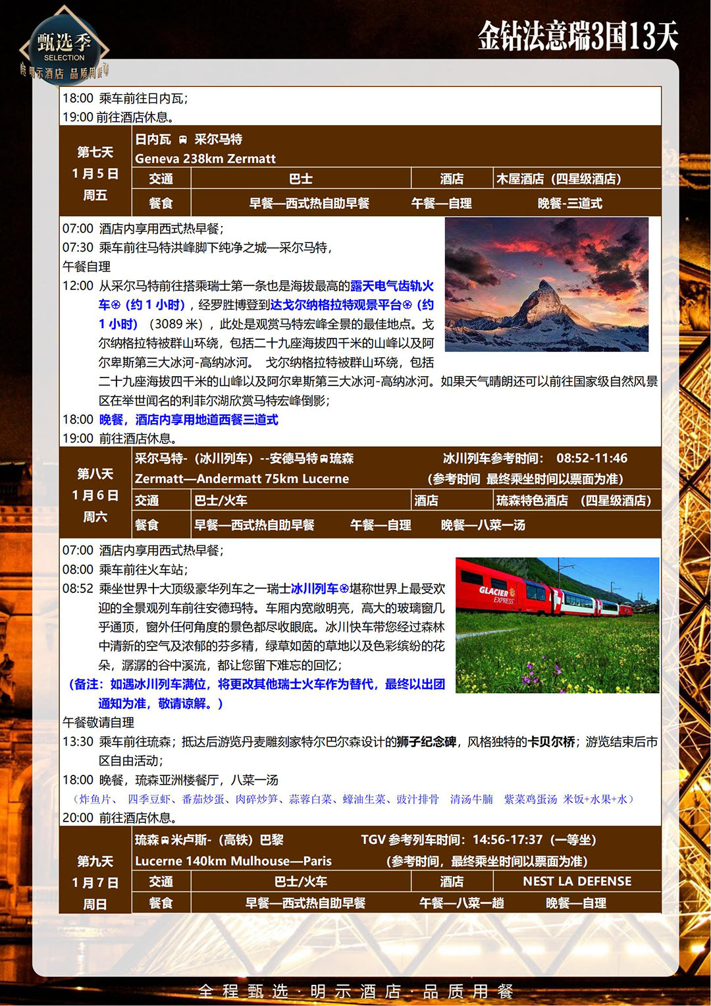Click the line 08:00 乘车前往火车站
This screenshot has width=711, height=1006.
click(125, 570)
